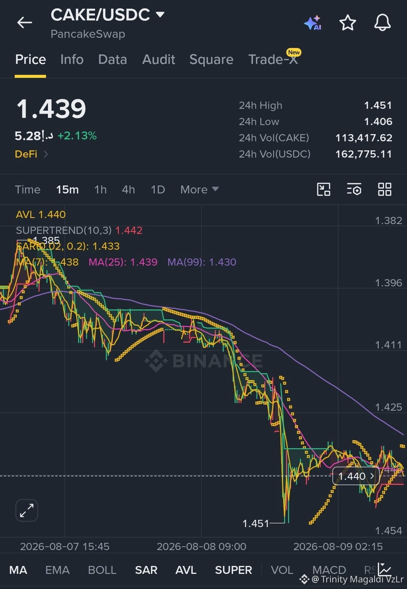Open the AI sparkle assistant icon
Viewport: 407px width, 589px height.
[x=313, y=23]
